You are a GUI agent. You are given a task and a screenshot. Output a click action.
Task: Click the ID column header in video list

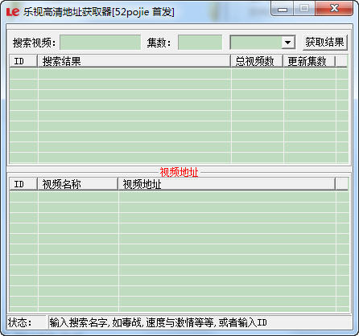tap(23, 184)
